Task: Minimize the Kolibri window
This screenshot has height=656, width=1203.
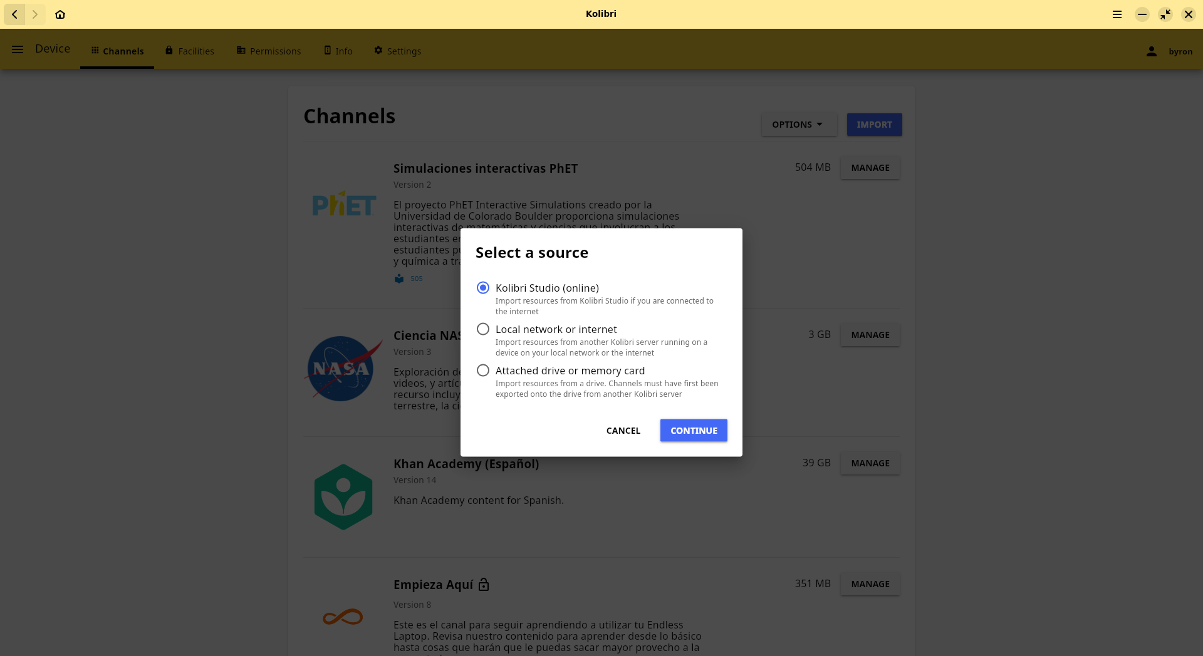Action: 1142,14
